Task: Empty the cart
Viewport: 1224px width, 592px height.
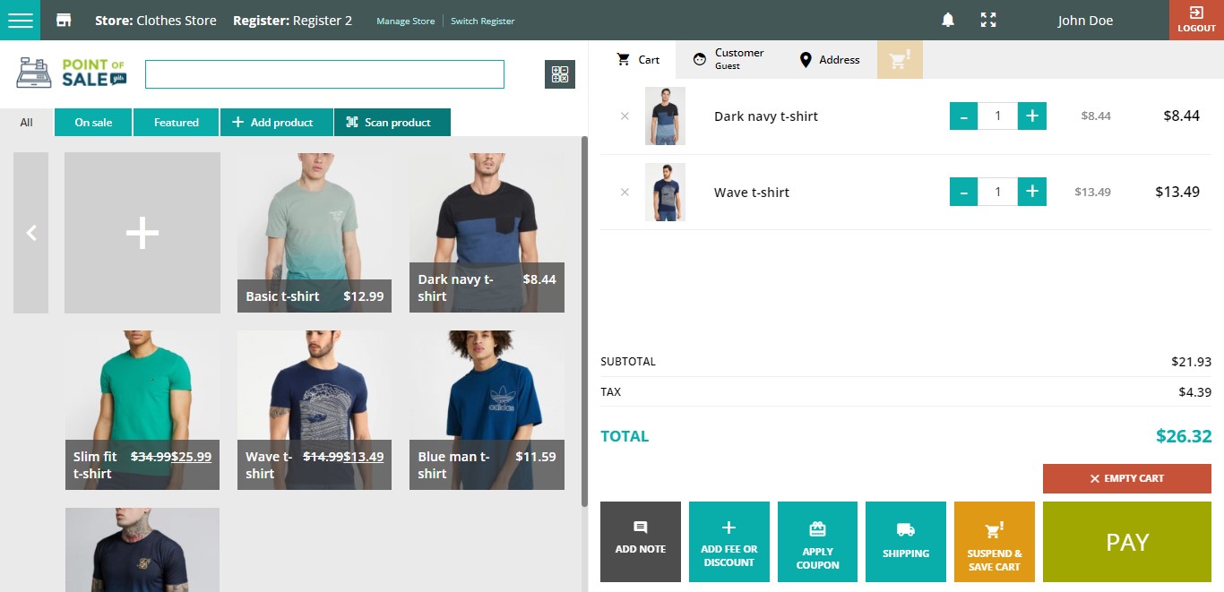Action: click(x=1127, y=478)
